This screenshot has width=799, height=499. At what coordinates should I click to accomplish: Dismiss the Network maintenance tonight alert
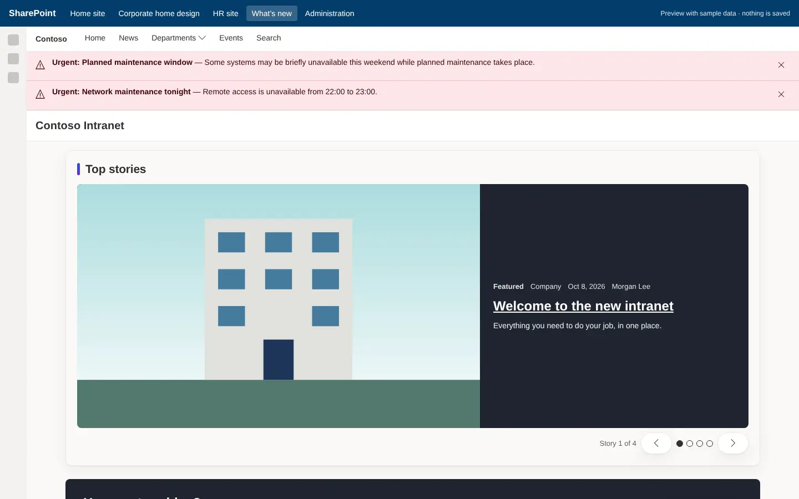(x=781, y=95)
